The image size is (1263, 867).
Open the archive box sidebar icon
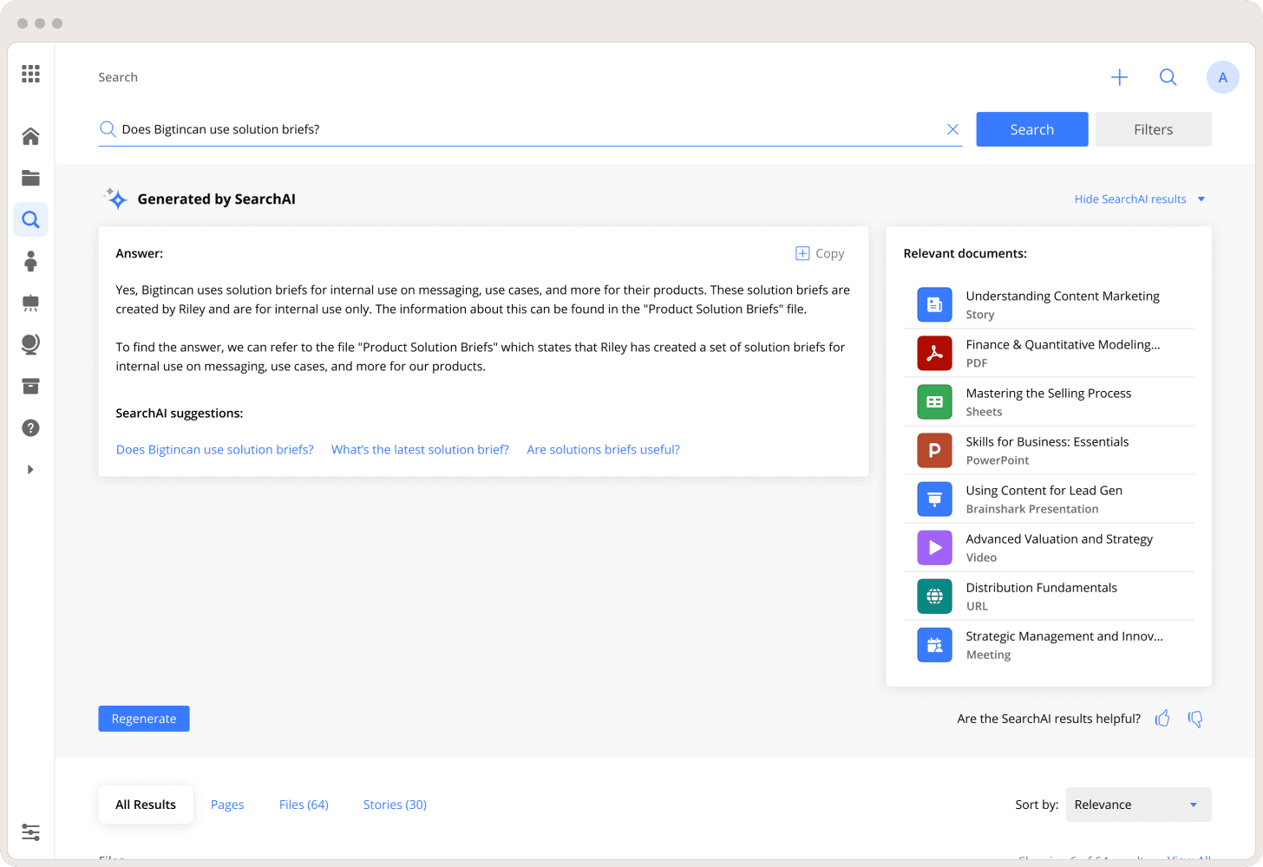pos(30,386)
